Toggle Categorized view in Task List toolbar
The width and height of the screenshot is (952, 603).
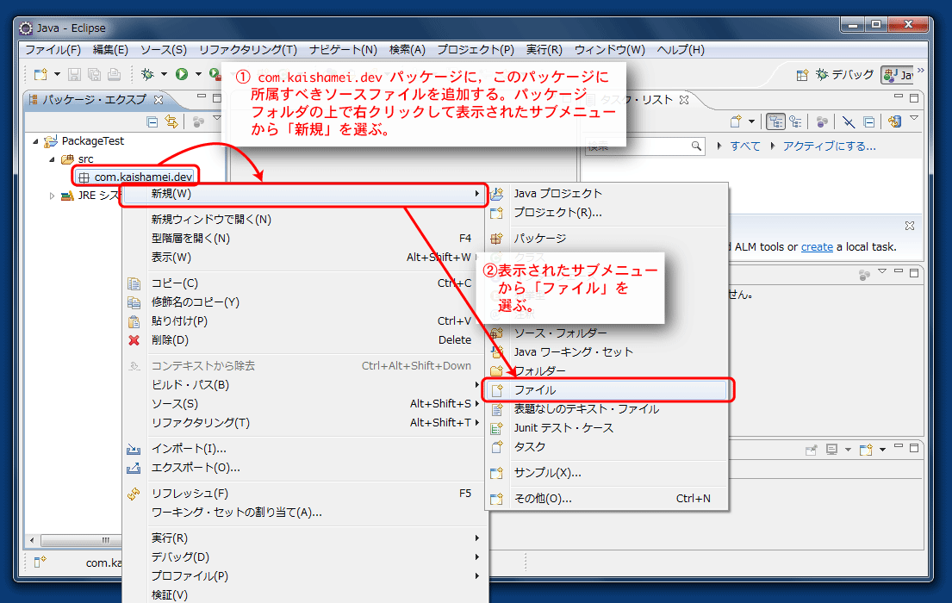(775, 121)
